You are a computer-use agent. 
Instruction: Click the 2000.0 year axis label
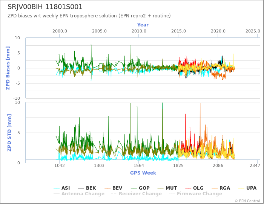pos(60,31)
